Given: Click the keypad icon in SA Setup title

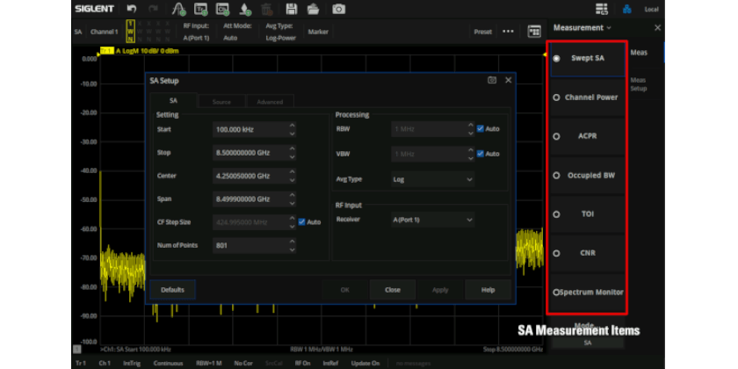Looking at the screenshot, I should point(492,80).
